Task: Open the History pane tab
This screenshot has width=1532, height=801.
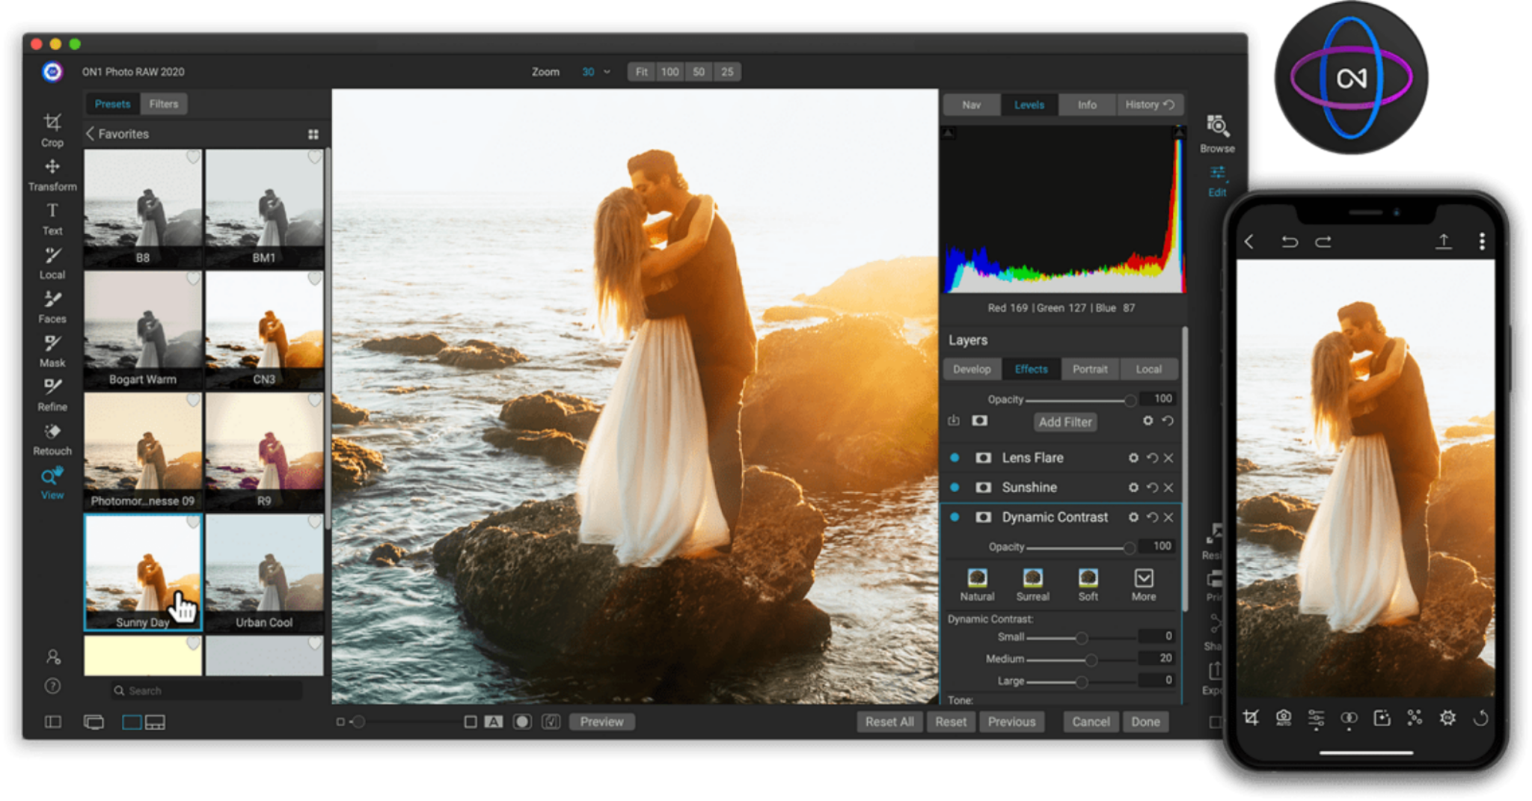Action: (1150, 105)
